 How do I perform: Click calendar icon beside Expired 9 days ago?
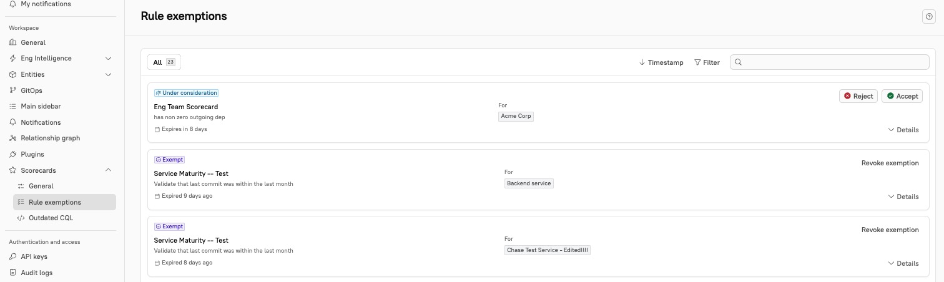point(157,196)
